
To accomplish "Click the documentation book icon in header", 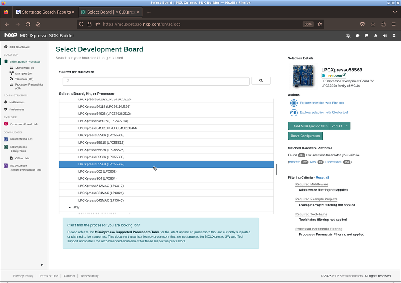I will [x=366, y=36].
